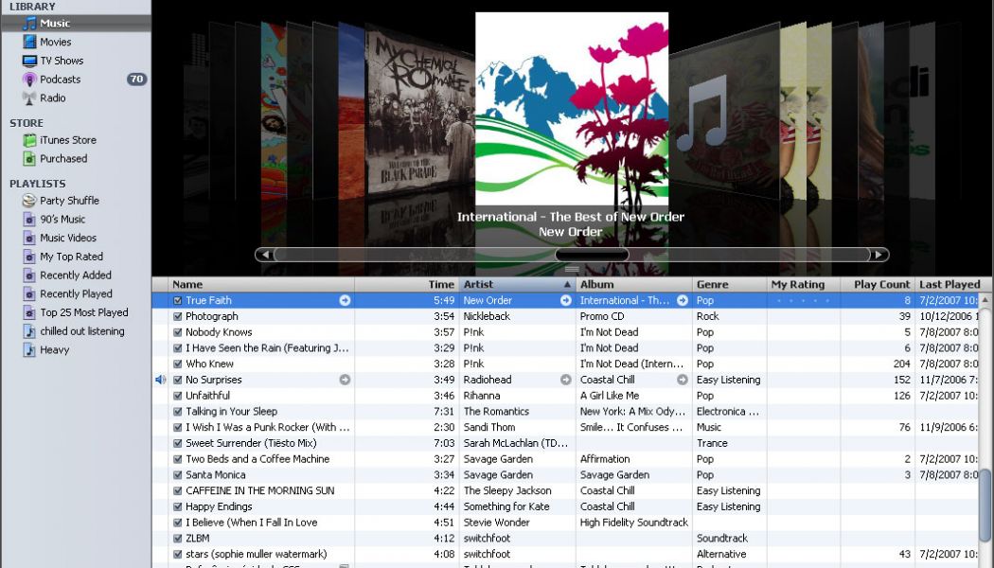Open Party Shuffle playlist icon
The width and height of the screenshot is (994, 568).
point(29,201)
